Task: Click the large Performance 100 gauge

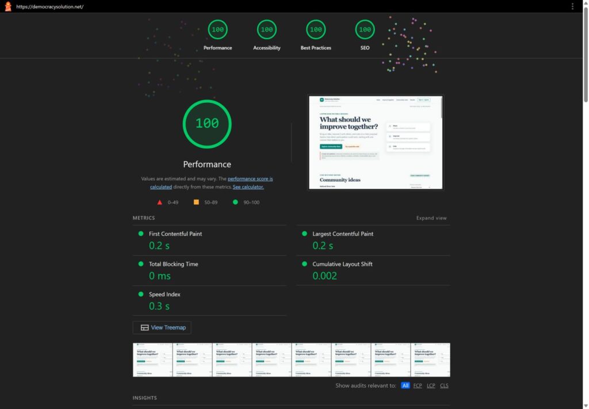Action: [x=207, y=124]
